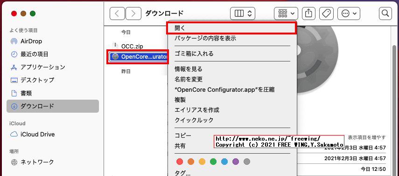Choose ゴミ箱に入れる menu item
The height and width of the screenshot is (176, 399).
[x=232, y=54]
